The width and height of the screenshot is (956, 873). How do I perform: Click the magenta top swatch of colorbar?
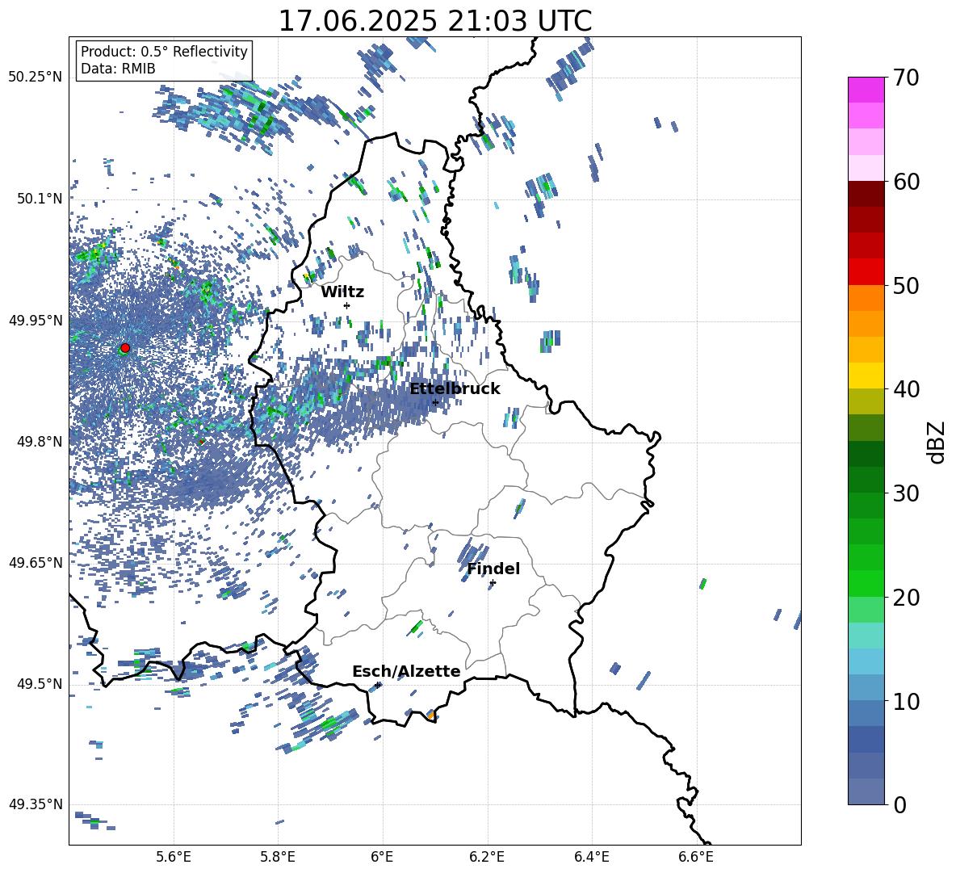[x=866, y=90]
